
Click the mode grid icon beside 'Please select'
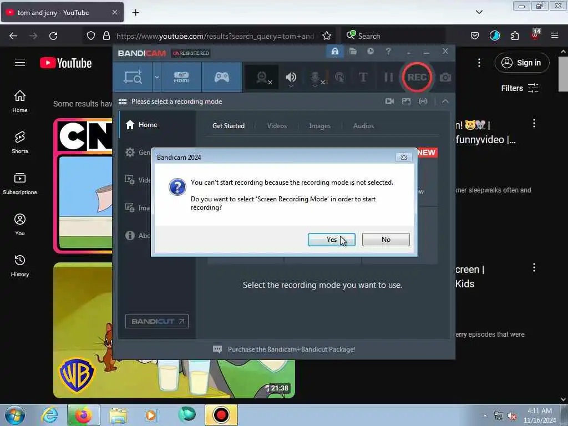pyautogui.click(x=123, y=102)
